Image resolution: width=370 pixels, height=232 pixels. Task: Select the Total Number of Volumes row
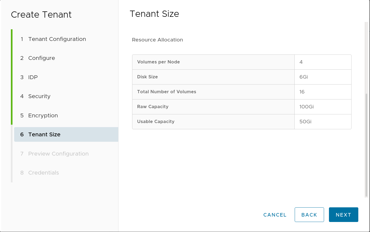pyautogui.click(x=166, y=92)
